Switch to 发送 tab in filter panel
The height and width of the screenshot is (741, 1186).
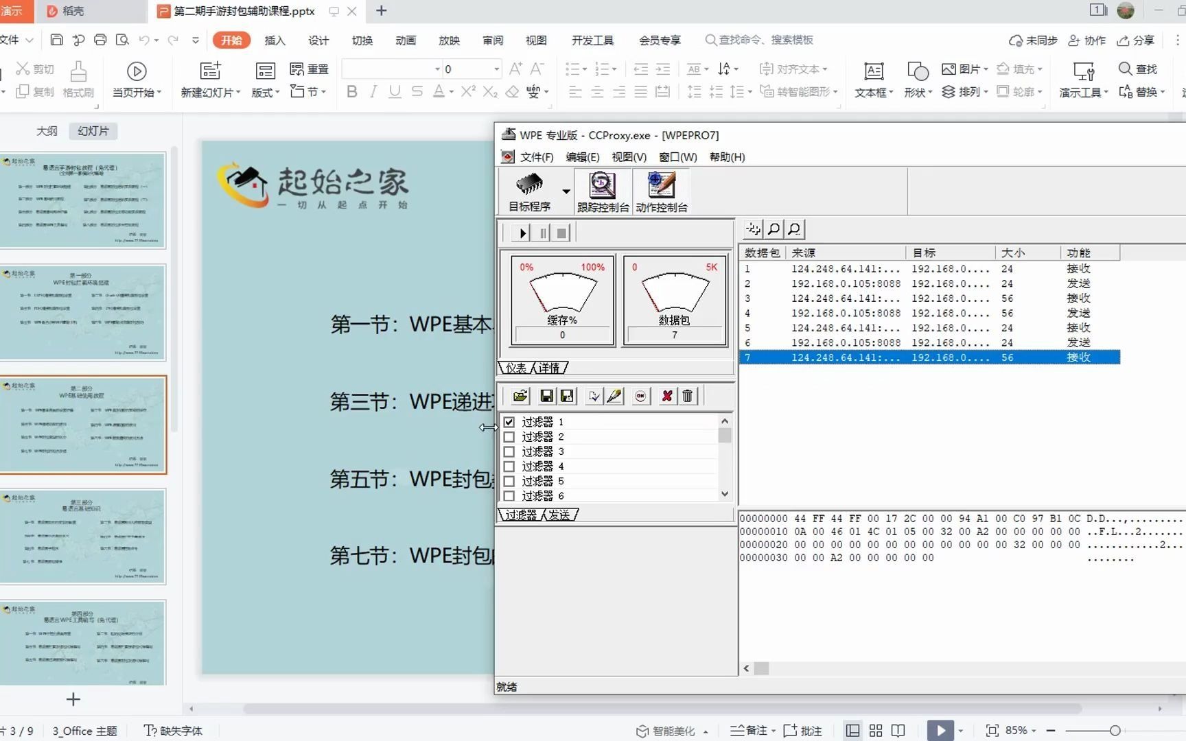click(559, 515)
